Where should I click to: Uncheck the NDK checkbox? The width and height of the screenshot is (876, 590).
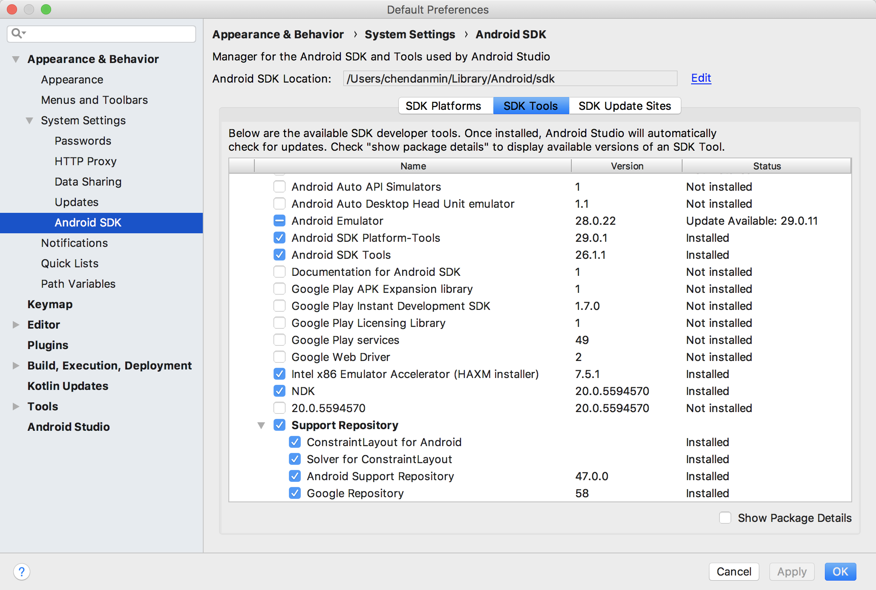coord(280,391)
